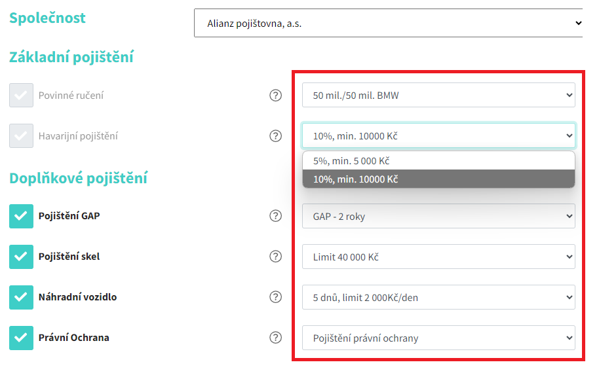Click the disabled Povinné ručení checkbox
The width and height of the screenshot is (599, 375).
point(21,96)
